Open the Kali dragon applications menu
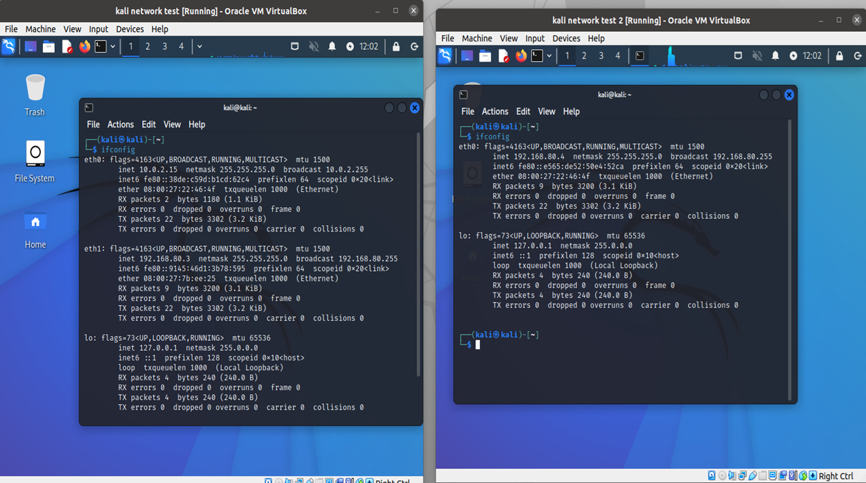866x483 pixels. pyautogui.click(x=9, y=46)
